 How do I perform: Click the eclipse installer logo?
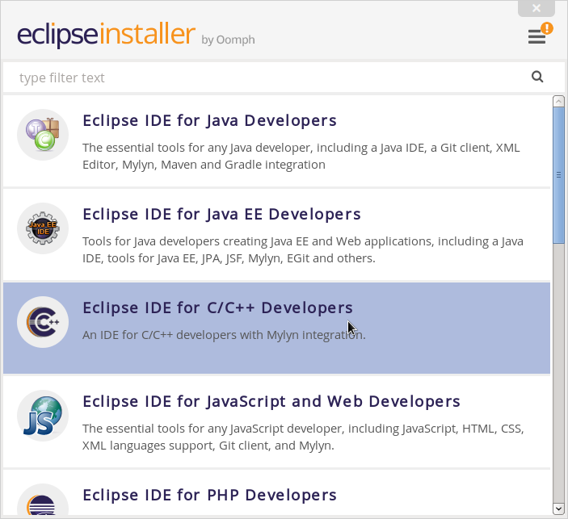106,34
